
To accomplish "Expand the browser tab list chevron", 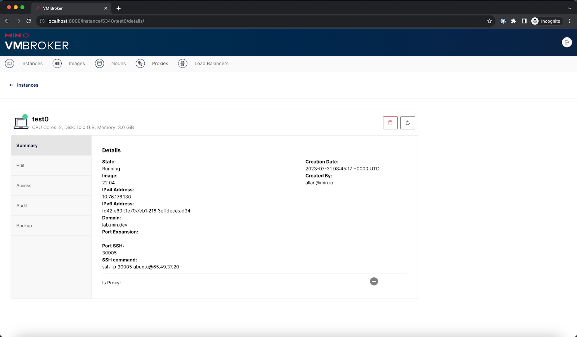I will pos(569,8).
